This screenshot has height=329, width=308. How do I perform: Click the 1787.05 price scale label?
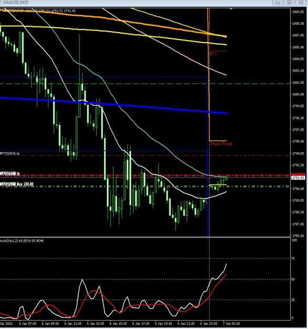coord(298,224)
